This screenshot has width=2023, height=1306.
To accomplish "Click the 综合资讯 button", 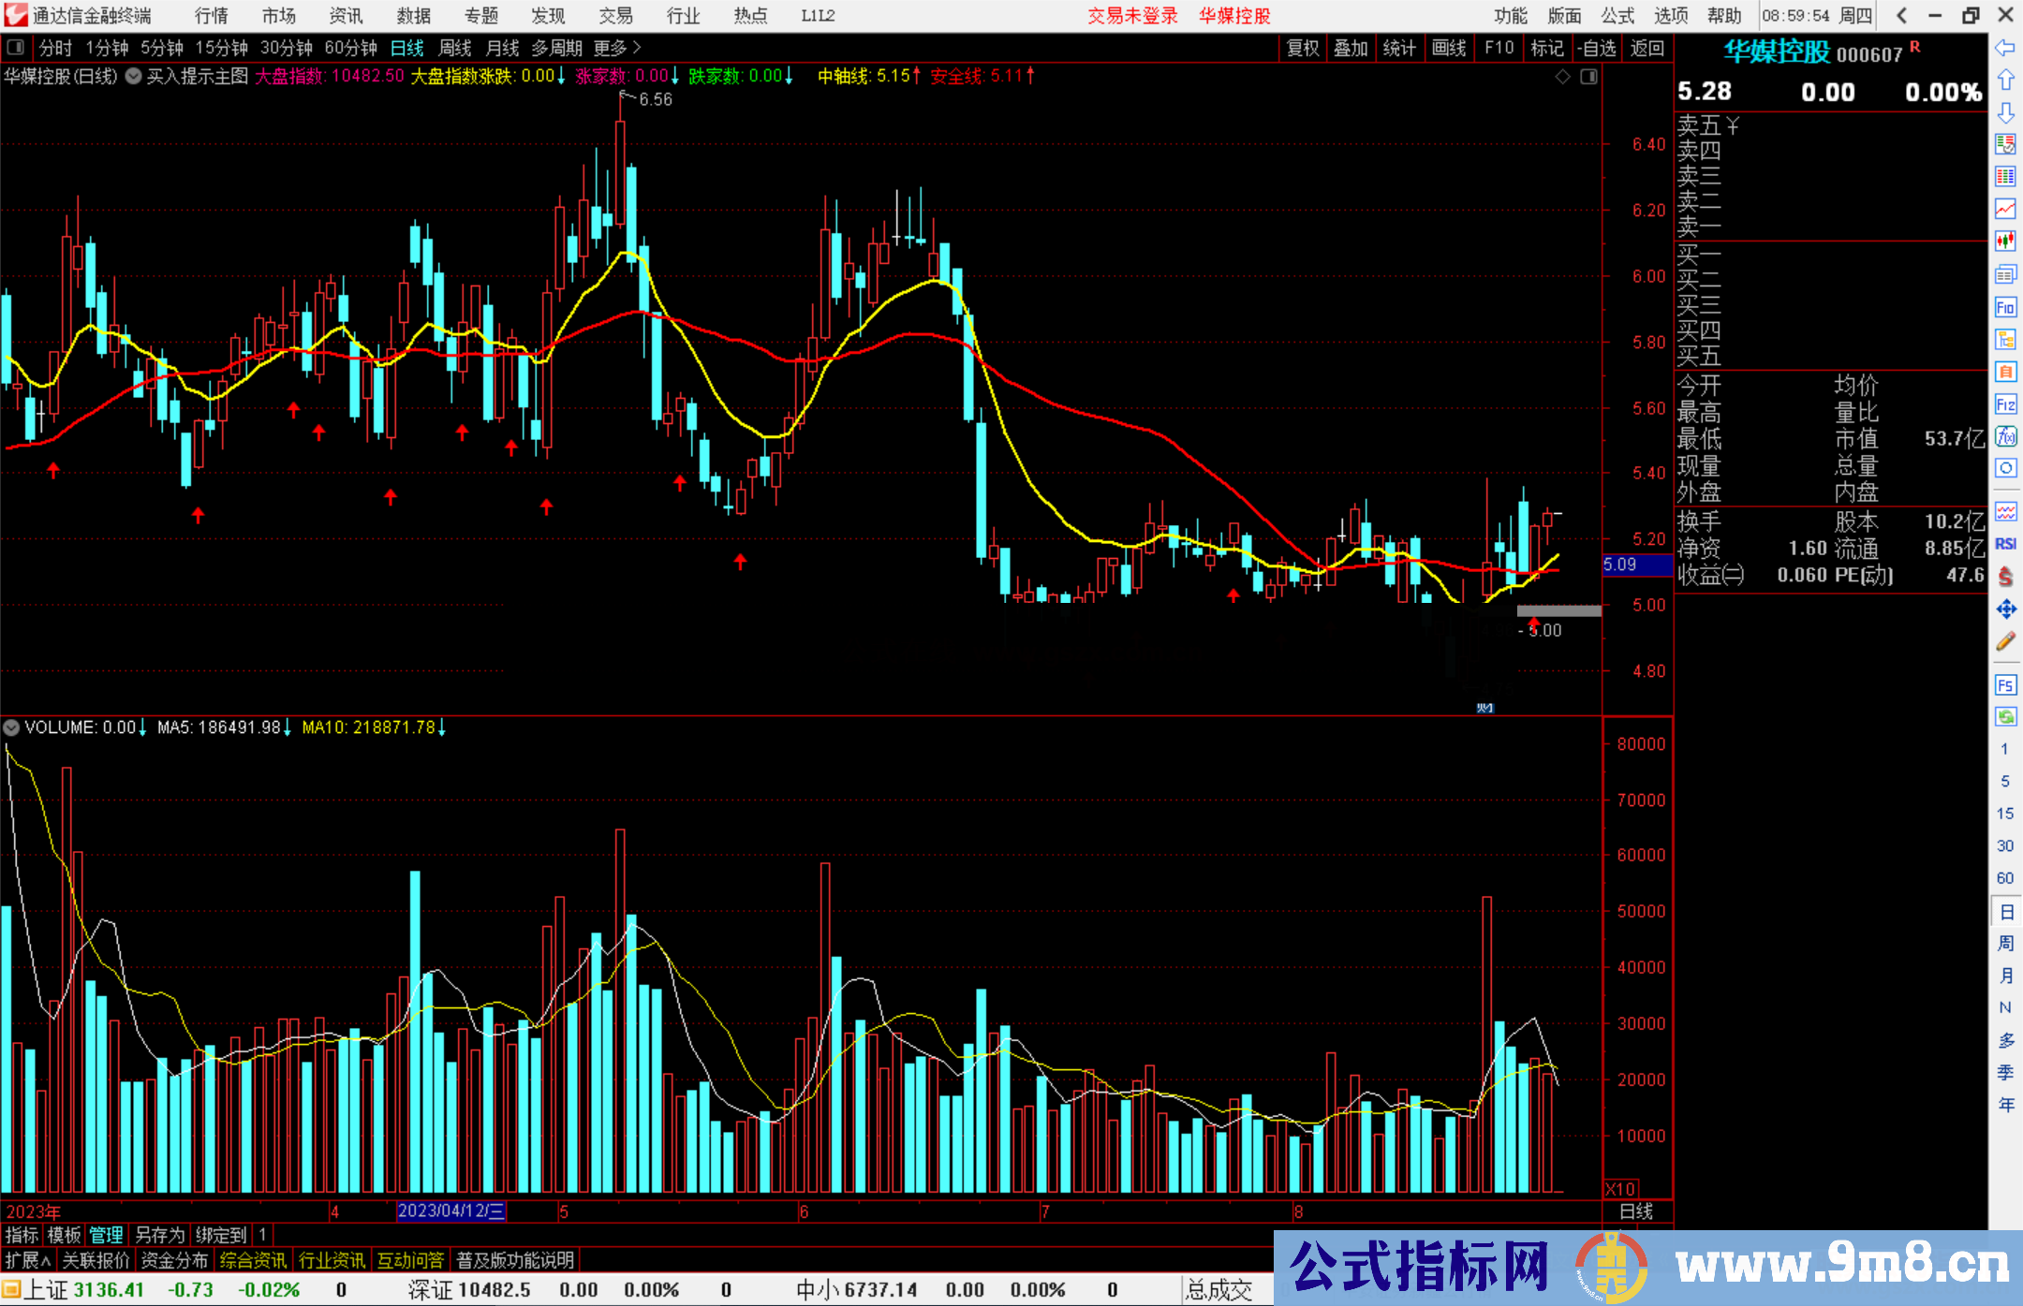I will [253, 1260].
